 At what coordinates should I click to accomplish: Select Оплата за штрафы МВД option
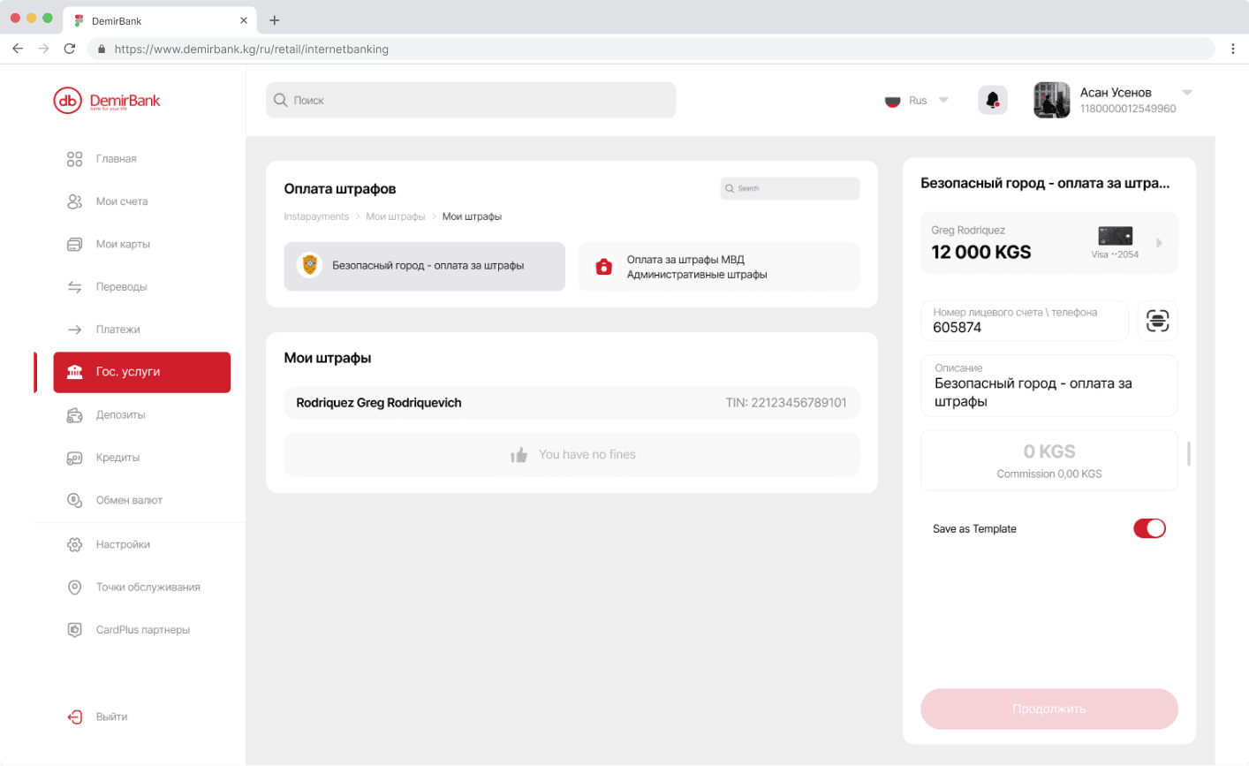pyautogui.click(x=719, y=266)
